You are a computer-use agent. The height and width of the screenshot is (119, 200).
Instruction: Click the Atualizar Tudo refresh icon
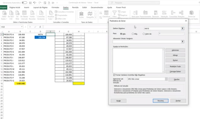tap(51, 13)
